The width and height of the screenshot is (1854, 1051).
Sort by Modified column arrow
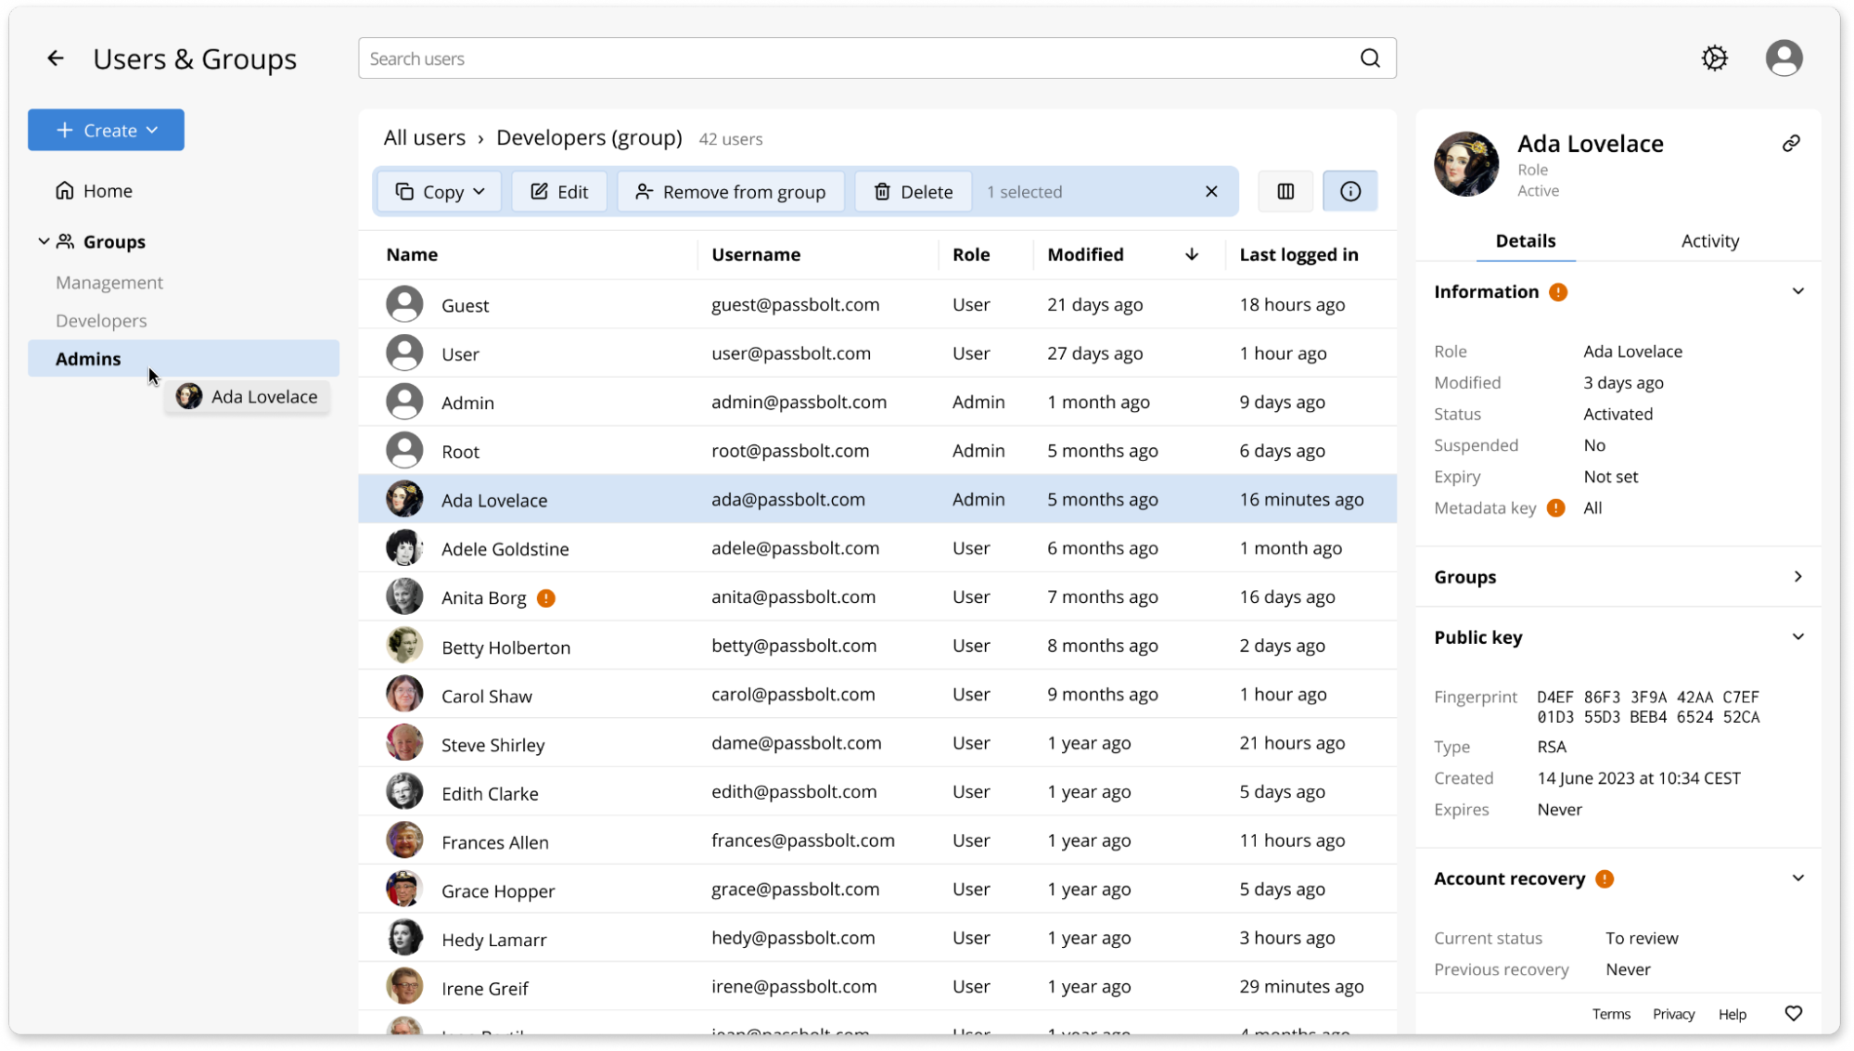pyautogui.click(x=1192, y=254)
